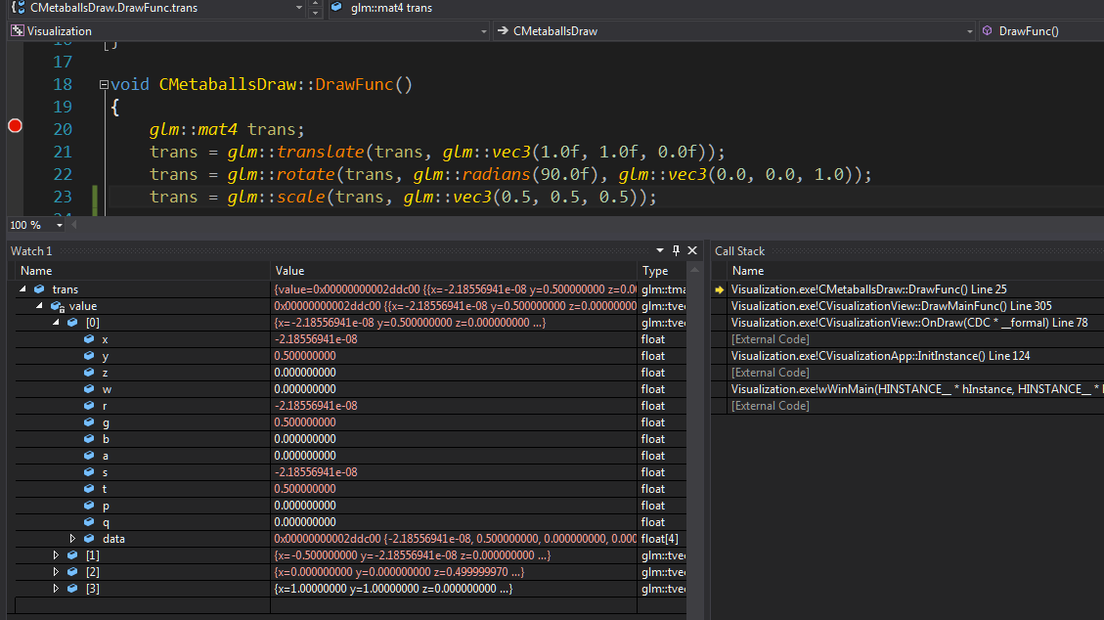Collapse the trans variable in Watch
The width and height of the screenshot is (1104, 620).
[x=22, y=289]
